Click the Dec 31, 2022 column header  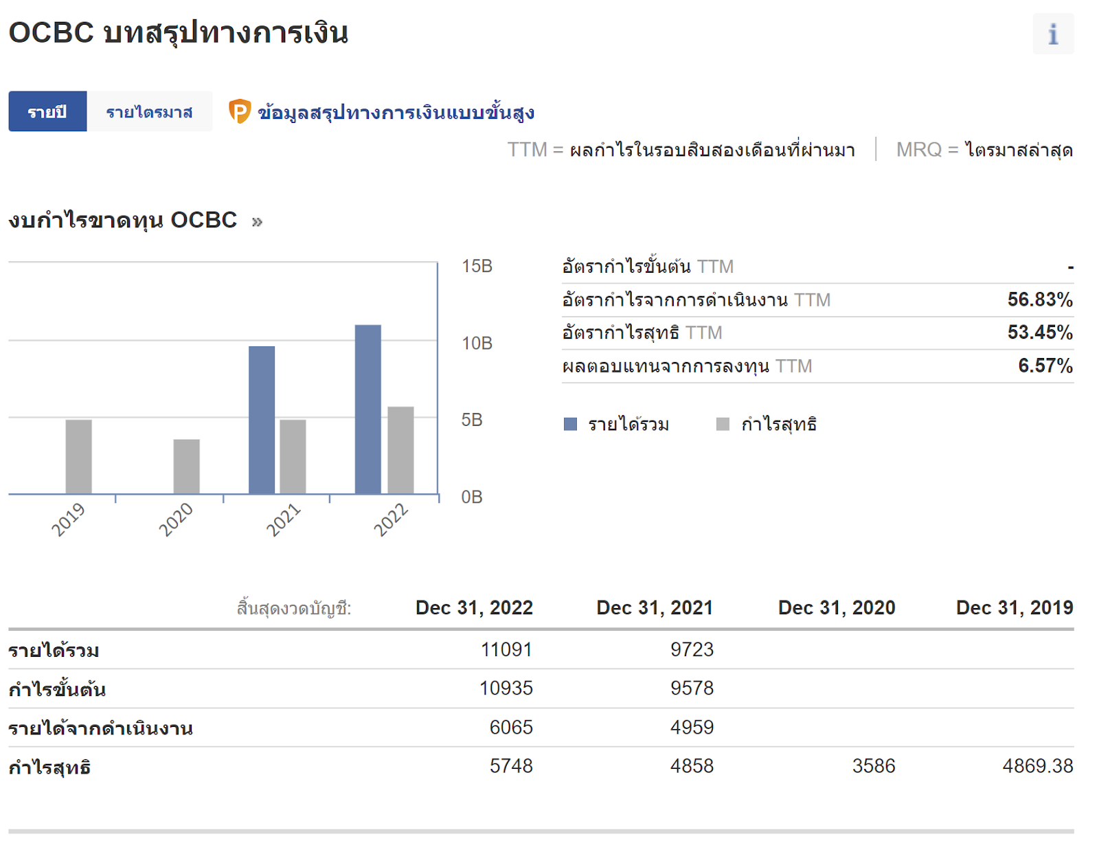[474, 607]
